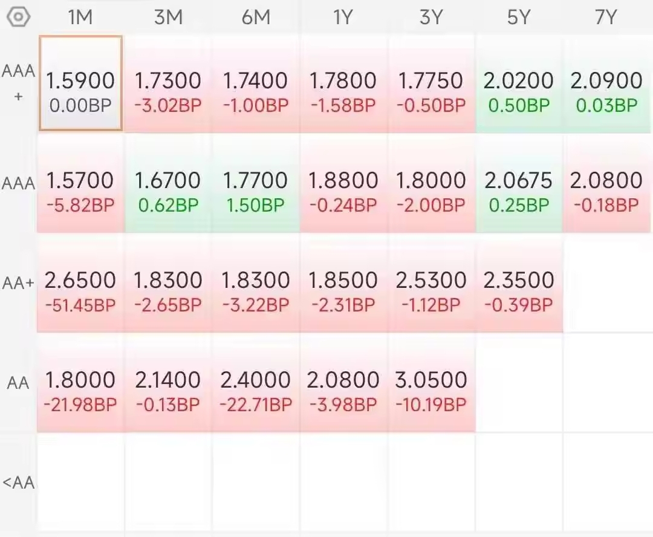The height and width of the screenshot is (537, 653).
Task: Select the <AA rating row label
Action: 18,483
